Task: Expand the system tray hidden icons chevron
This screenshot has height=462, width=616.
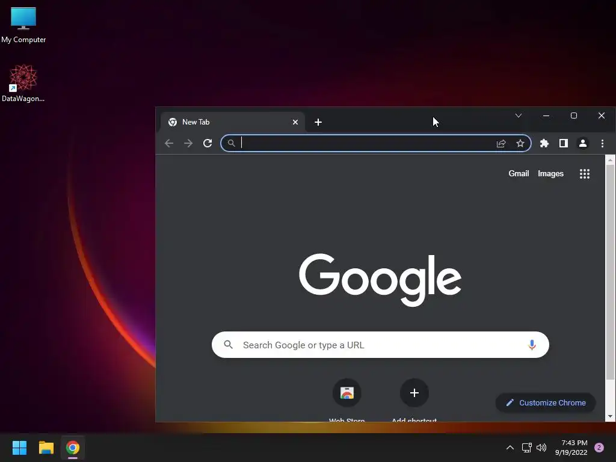Action: click(510, 448)
